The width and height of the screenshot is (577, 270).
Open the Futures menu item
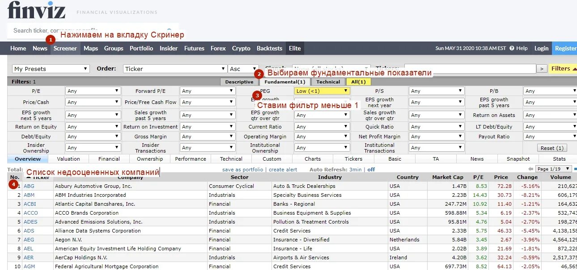[x=194, y=48]
